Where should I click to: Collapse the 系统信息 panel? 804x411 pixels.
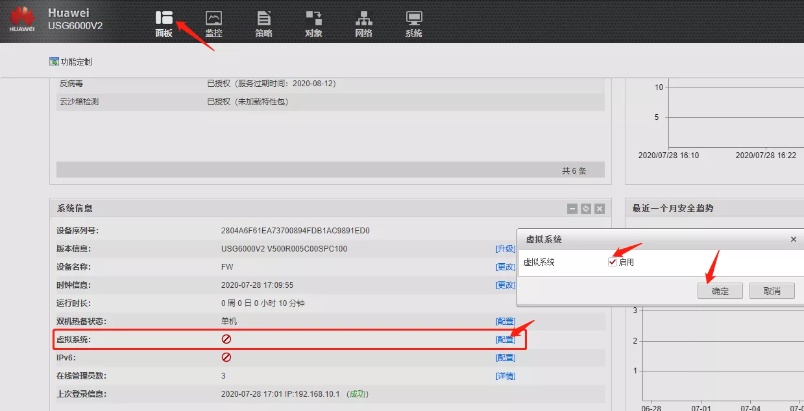coord(572,209)
